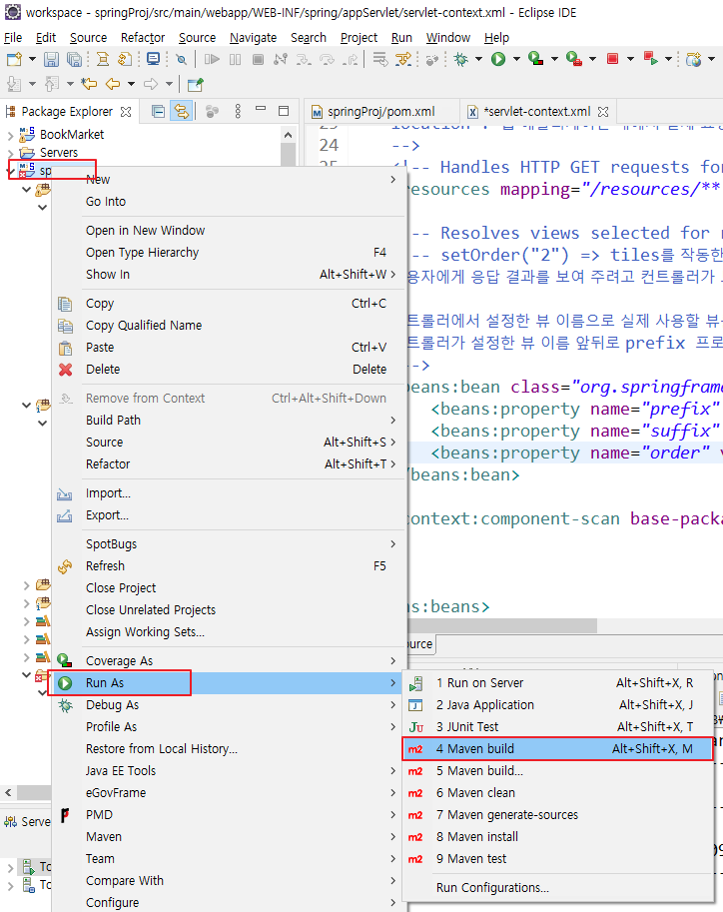
Task: Open the Coverage toolbar dropdown arrow
Action: 554,59
